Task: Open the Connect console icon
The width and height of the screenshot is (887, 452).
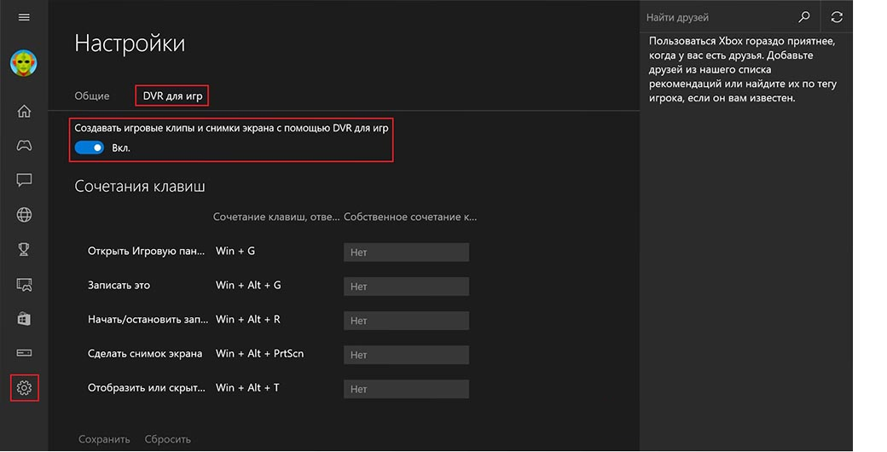Action: click(x=24, y=353)
